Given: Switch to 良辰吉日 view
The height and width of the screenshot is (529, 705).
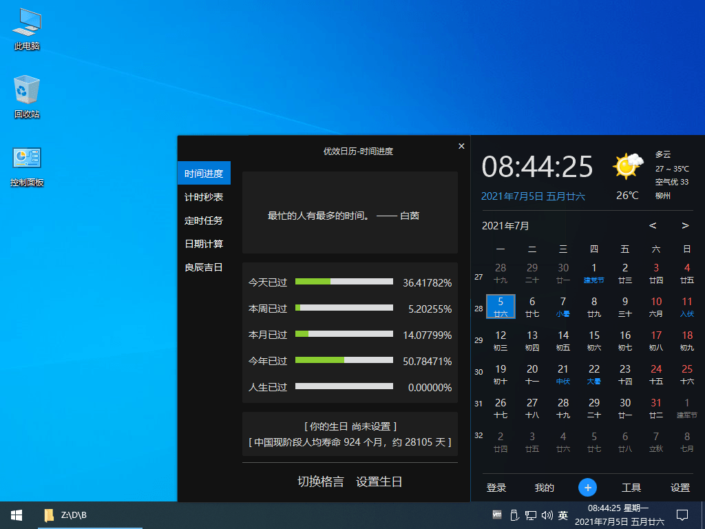Looking at the screenshot, I should coord(203,267).
